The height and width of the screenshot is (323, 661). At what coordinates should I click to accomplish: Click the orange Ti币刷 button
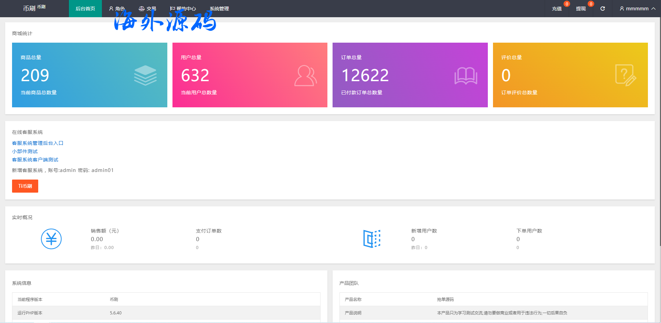25,186
